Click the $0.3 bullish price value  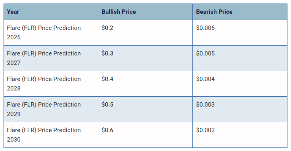click(107, 53)
